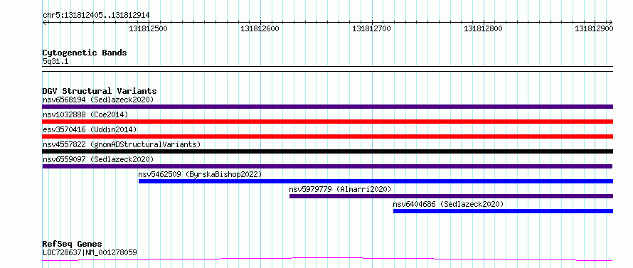Open variant label nsv5462509 (ByrskaBishop2022)
Viewport: 633px width, 268px height.
(201, 174)
